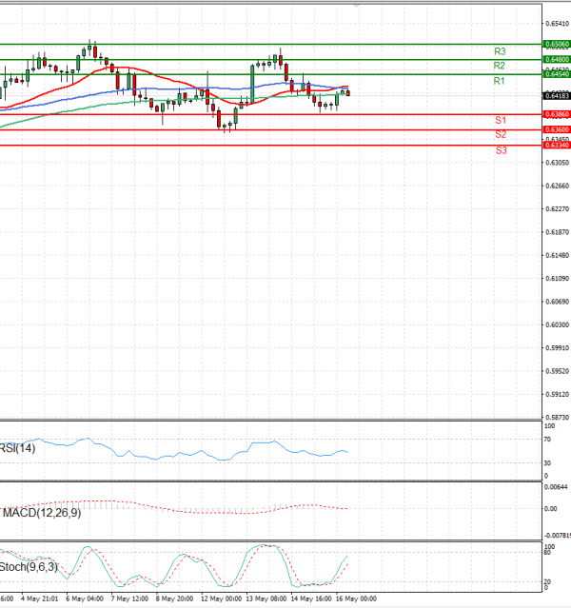Select the MACD(12,26,9) indicator label
Viewport: 571px width, 608px height.
[x=42, y=513]
